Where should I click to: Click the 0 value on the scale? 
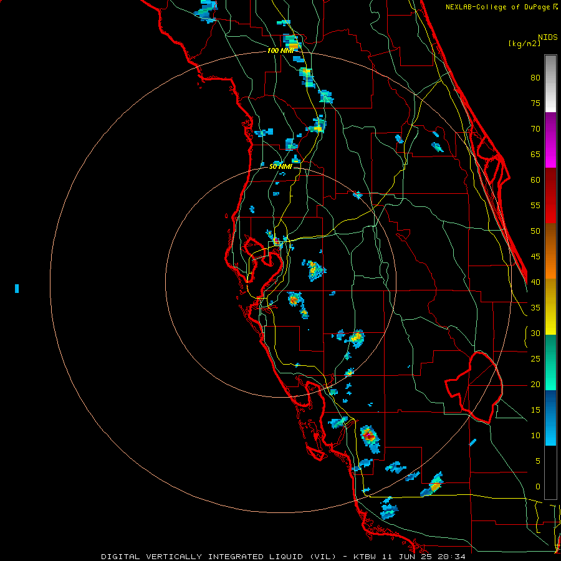(x=538, y=486)
